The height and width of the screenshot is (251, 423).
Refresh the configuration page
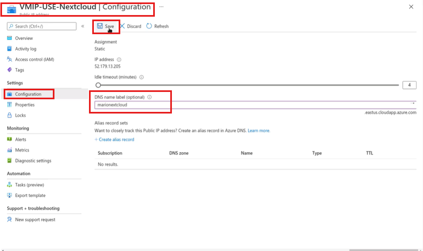click(161, 26)
